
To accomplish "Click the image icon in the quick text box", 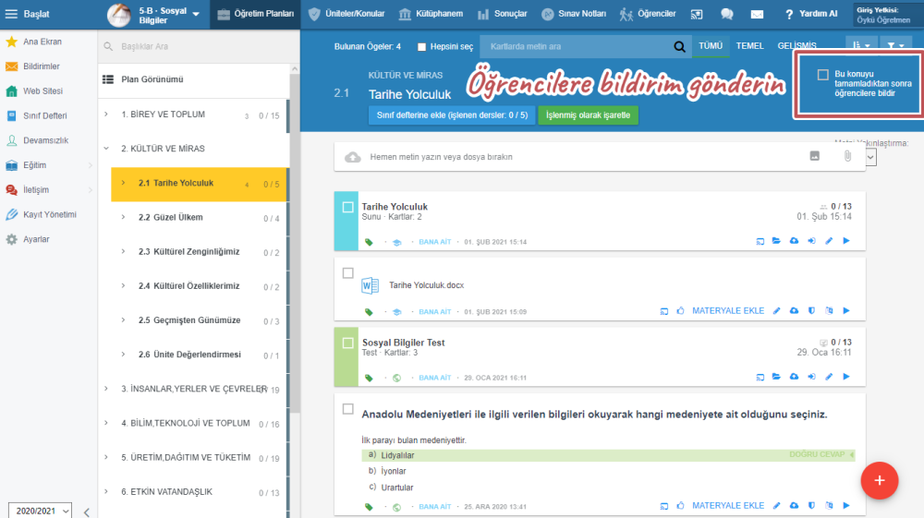I will pos(814,156).
